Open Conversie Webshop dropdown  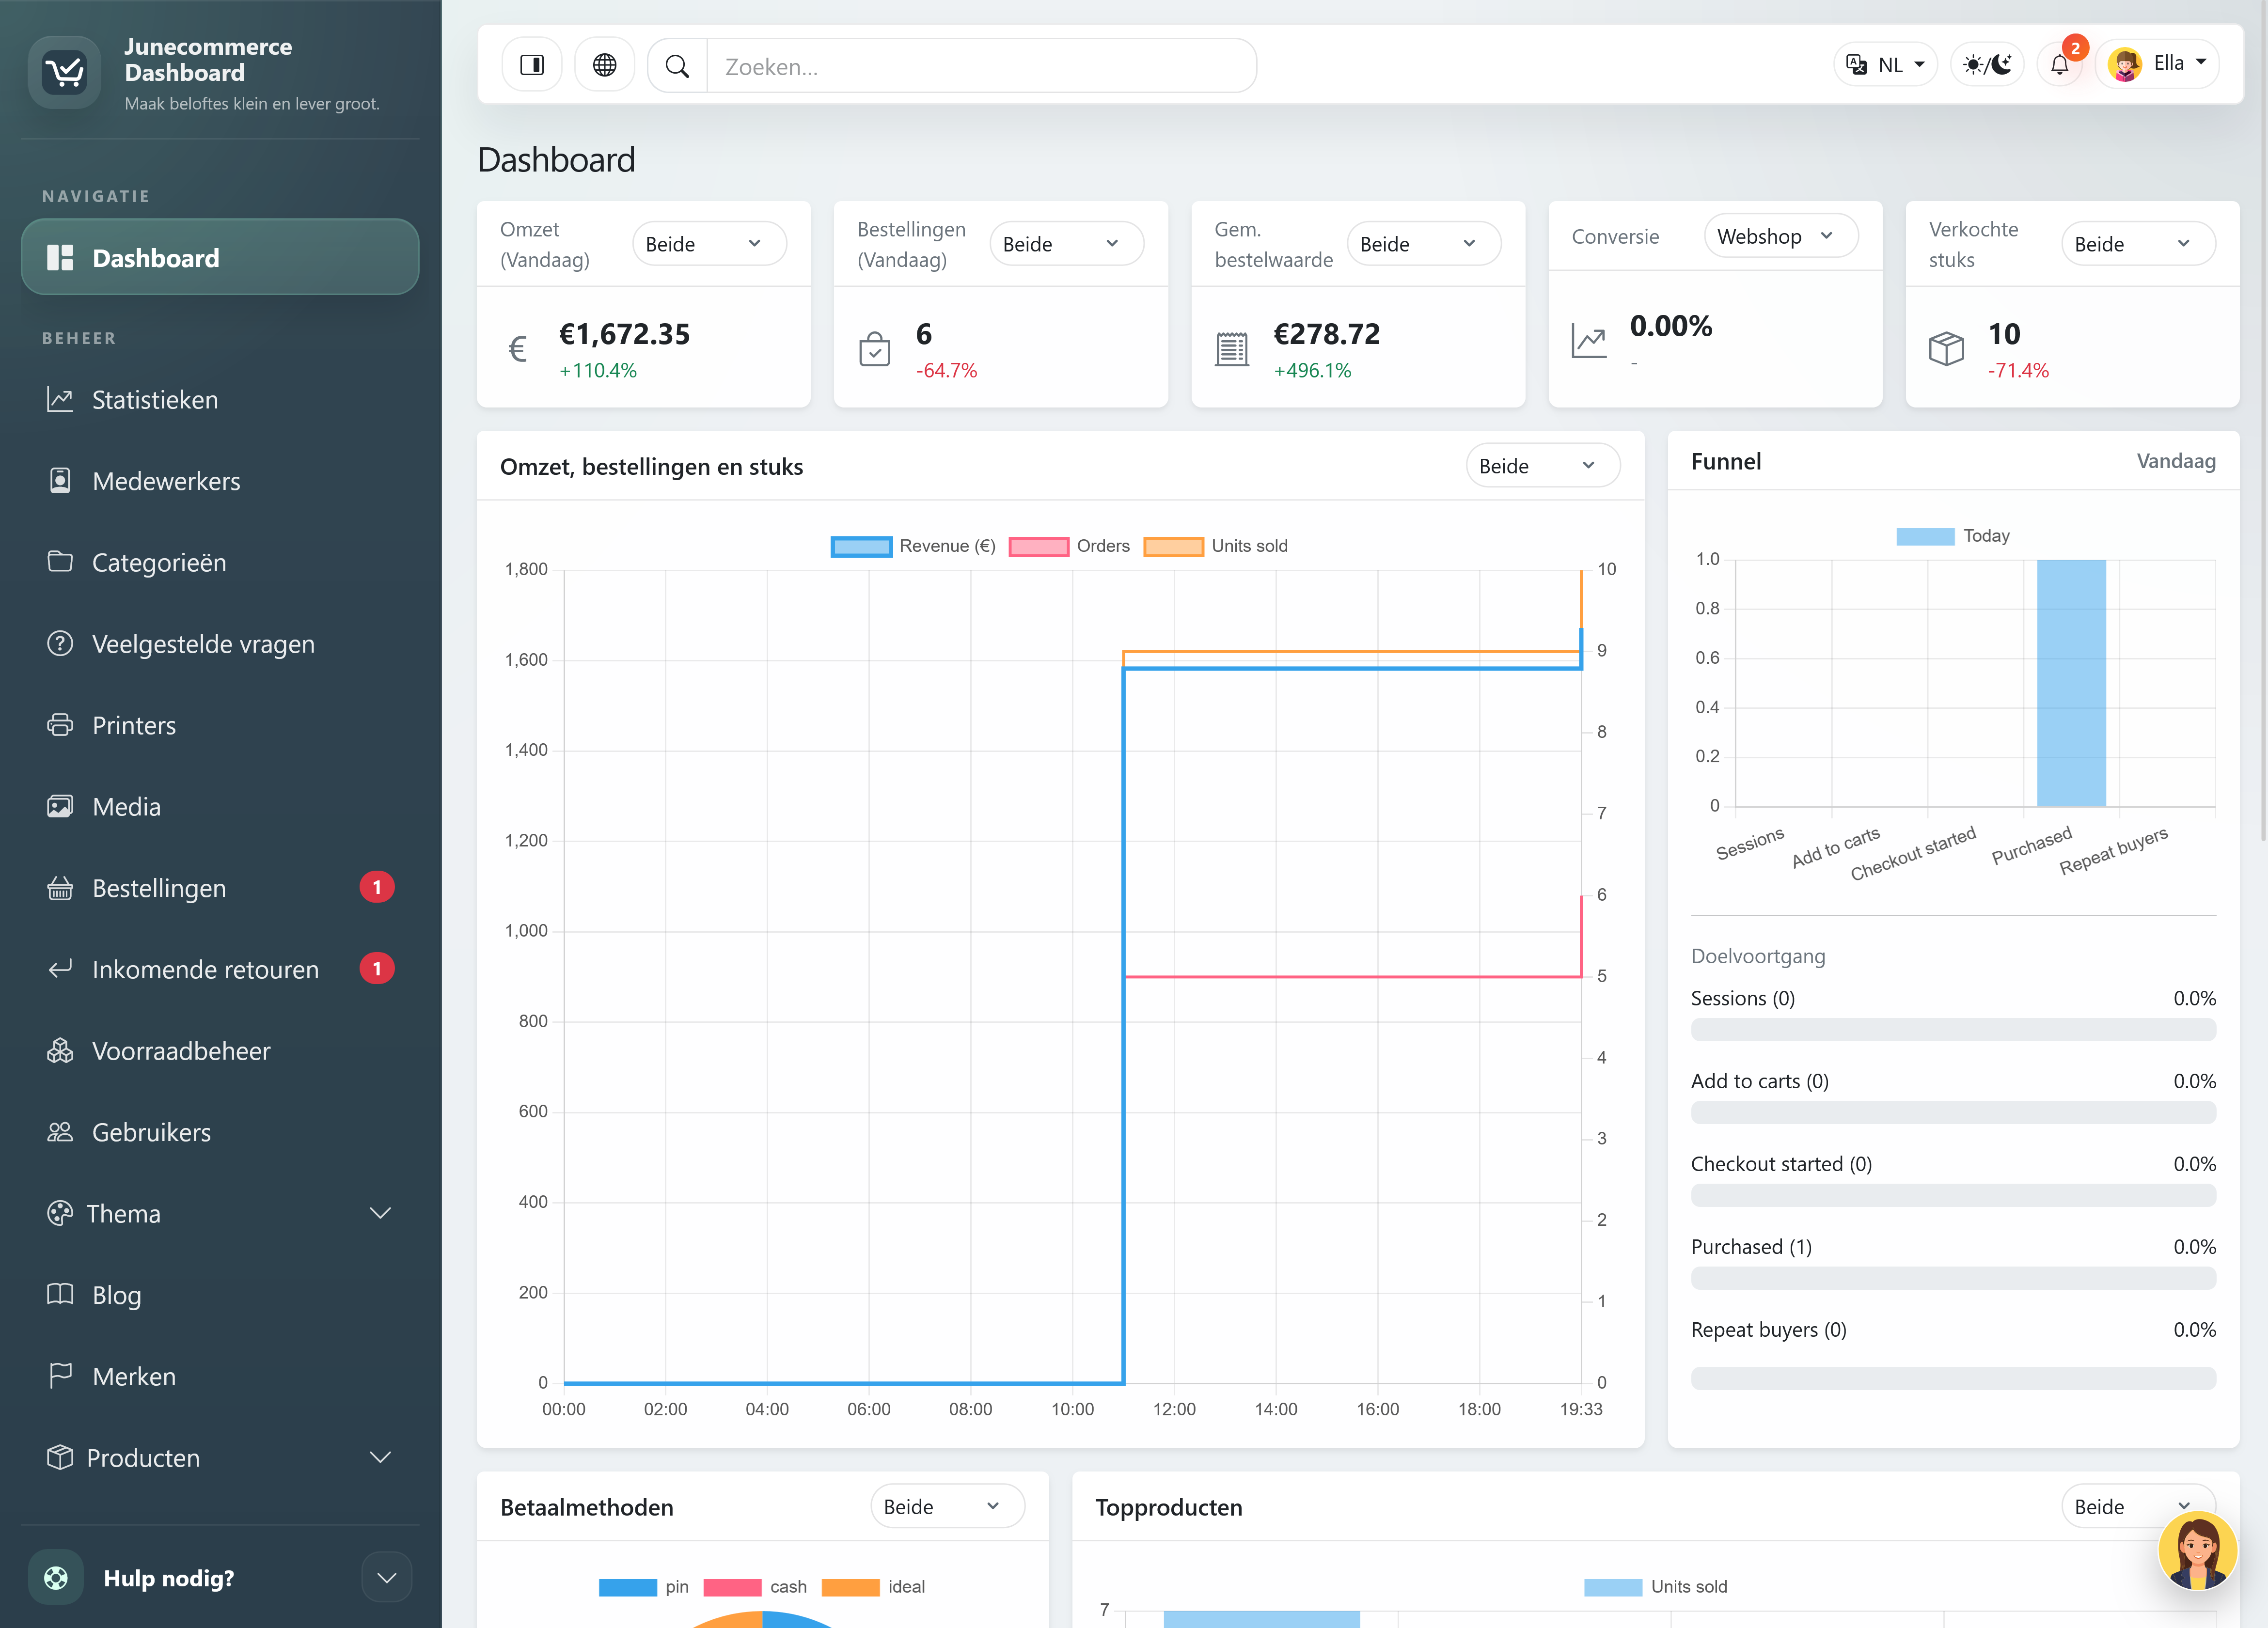(1781, 236)
